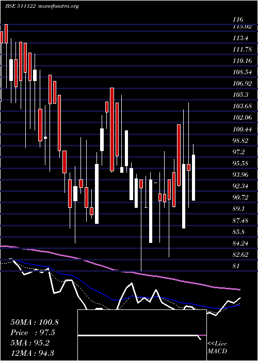Click the last white candlestick at right end
Screen dimensions: 258x361
point(193,177)
